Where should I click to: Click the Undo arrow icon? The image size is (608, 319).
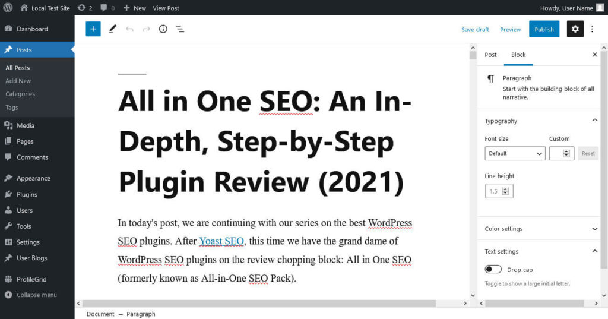pos(129,29)
